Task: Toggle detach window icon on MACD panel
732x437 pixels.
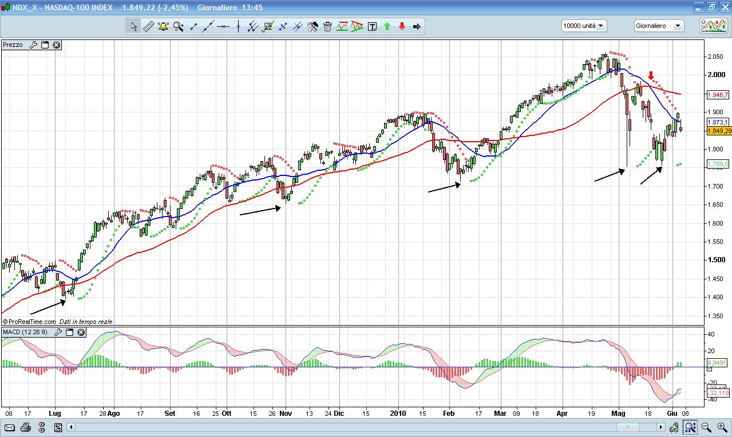Action: coord(69,332)
